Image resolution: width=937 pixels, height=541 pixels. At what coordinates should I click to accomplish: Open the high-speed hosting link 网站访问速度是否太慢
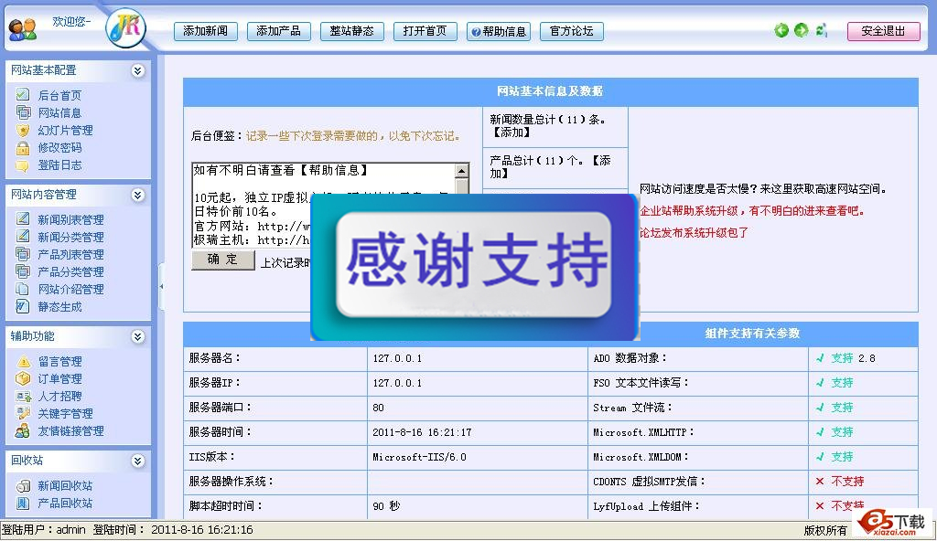click(764, 189)
